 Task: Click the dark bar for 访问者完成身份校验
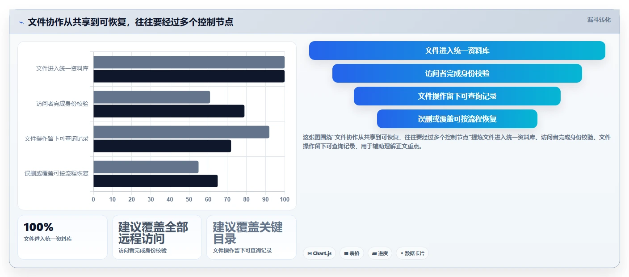pos(169,111)
